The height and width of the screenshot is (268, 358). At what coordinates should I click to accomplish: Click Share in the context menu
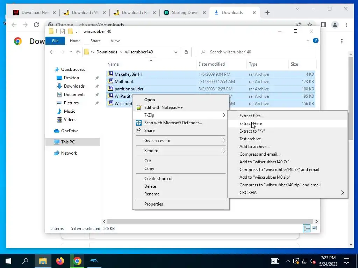[x=181, y=131]
